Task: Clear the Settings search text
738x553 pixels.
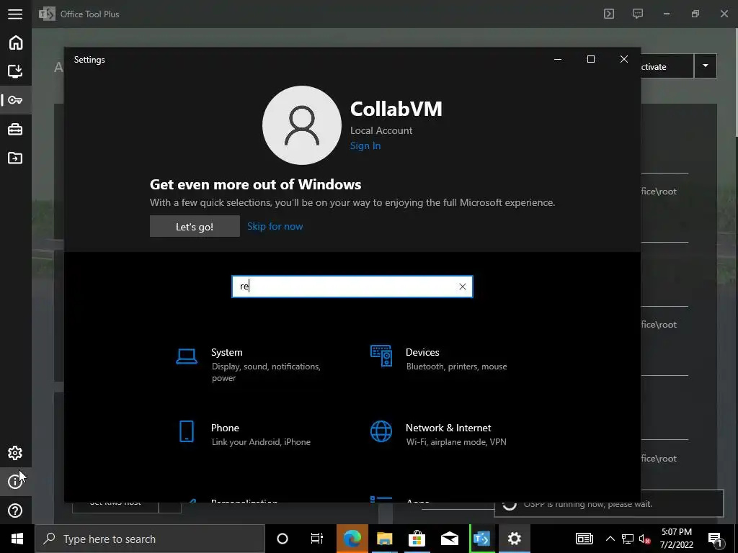Action: [x=462, y=287]
